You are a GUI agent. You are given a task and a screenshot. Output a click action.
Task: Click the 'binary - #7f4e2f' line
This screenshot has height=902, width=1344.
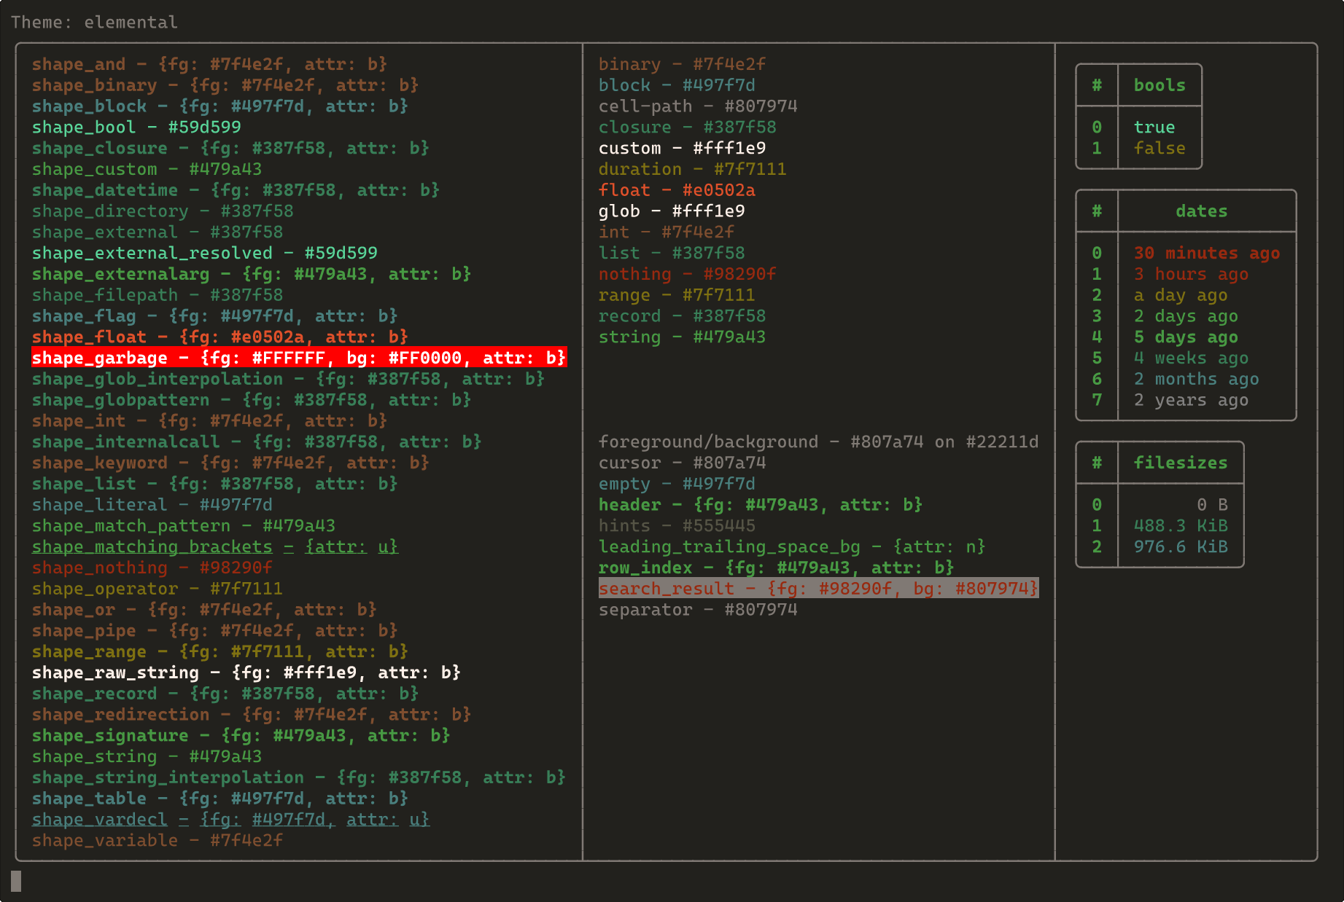pos(683,65)
